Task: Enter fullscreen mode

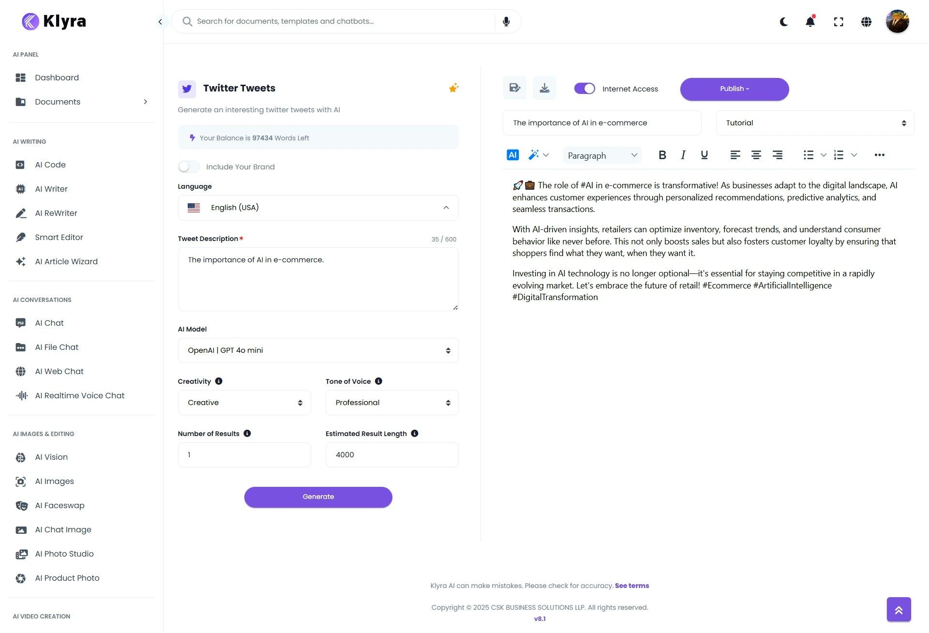Action: coord(839,22)
